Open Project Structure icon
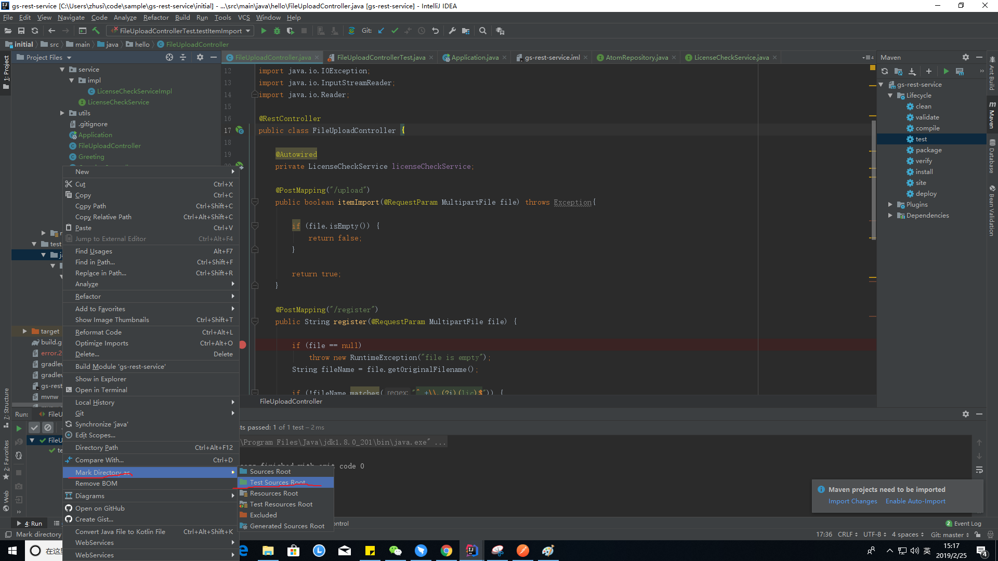 [466, 31]
